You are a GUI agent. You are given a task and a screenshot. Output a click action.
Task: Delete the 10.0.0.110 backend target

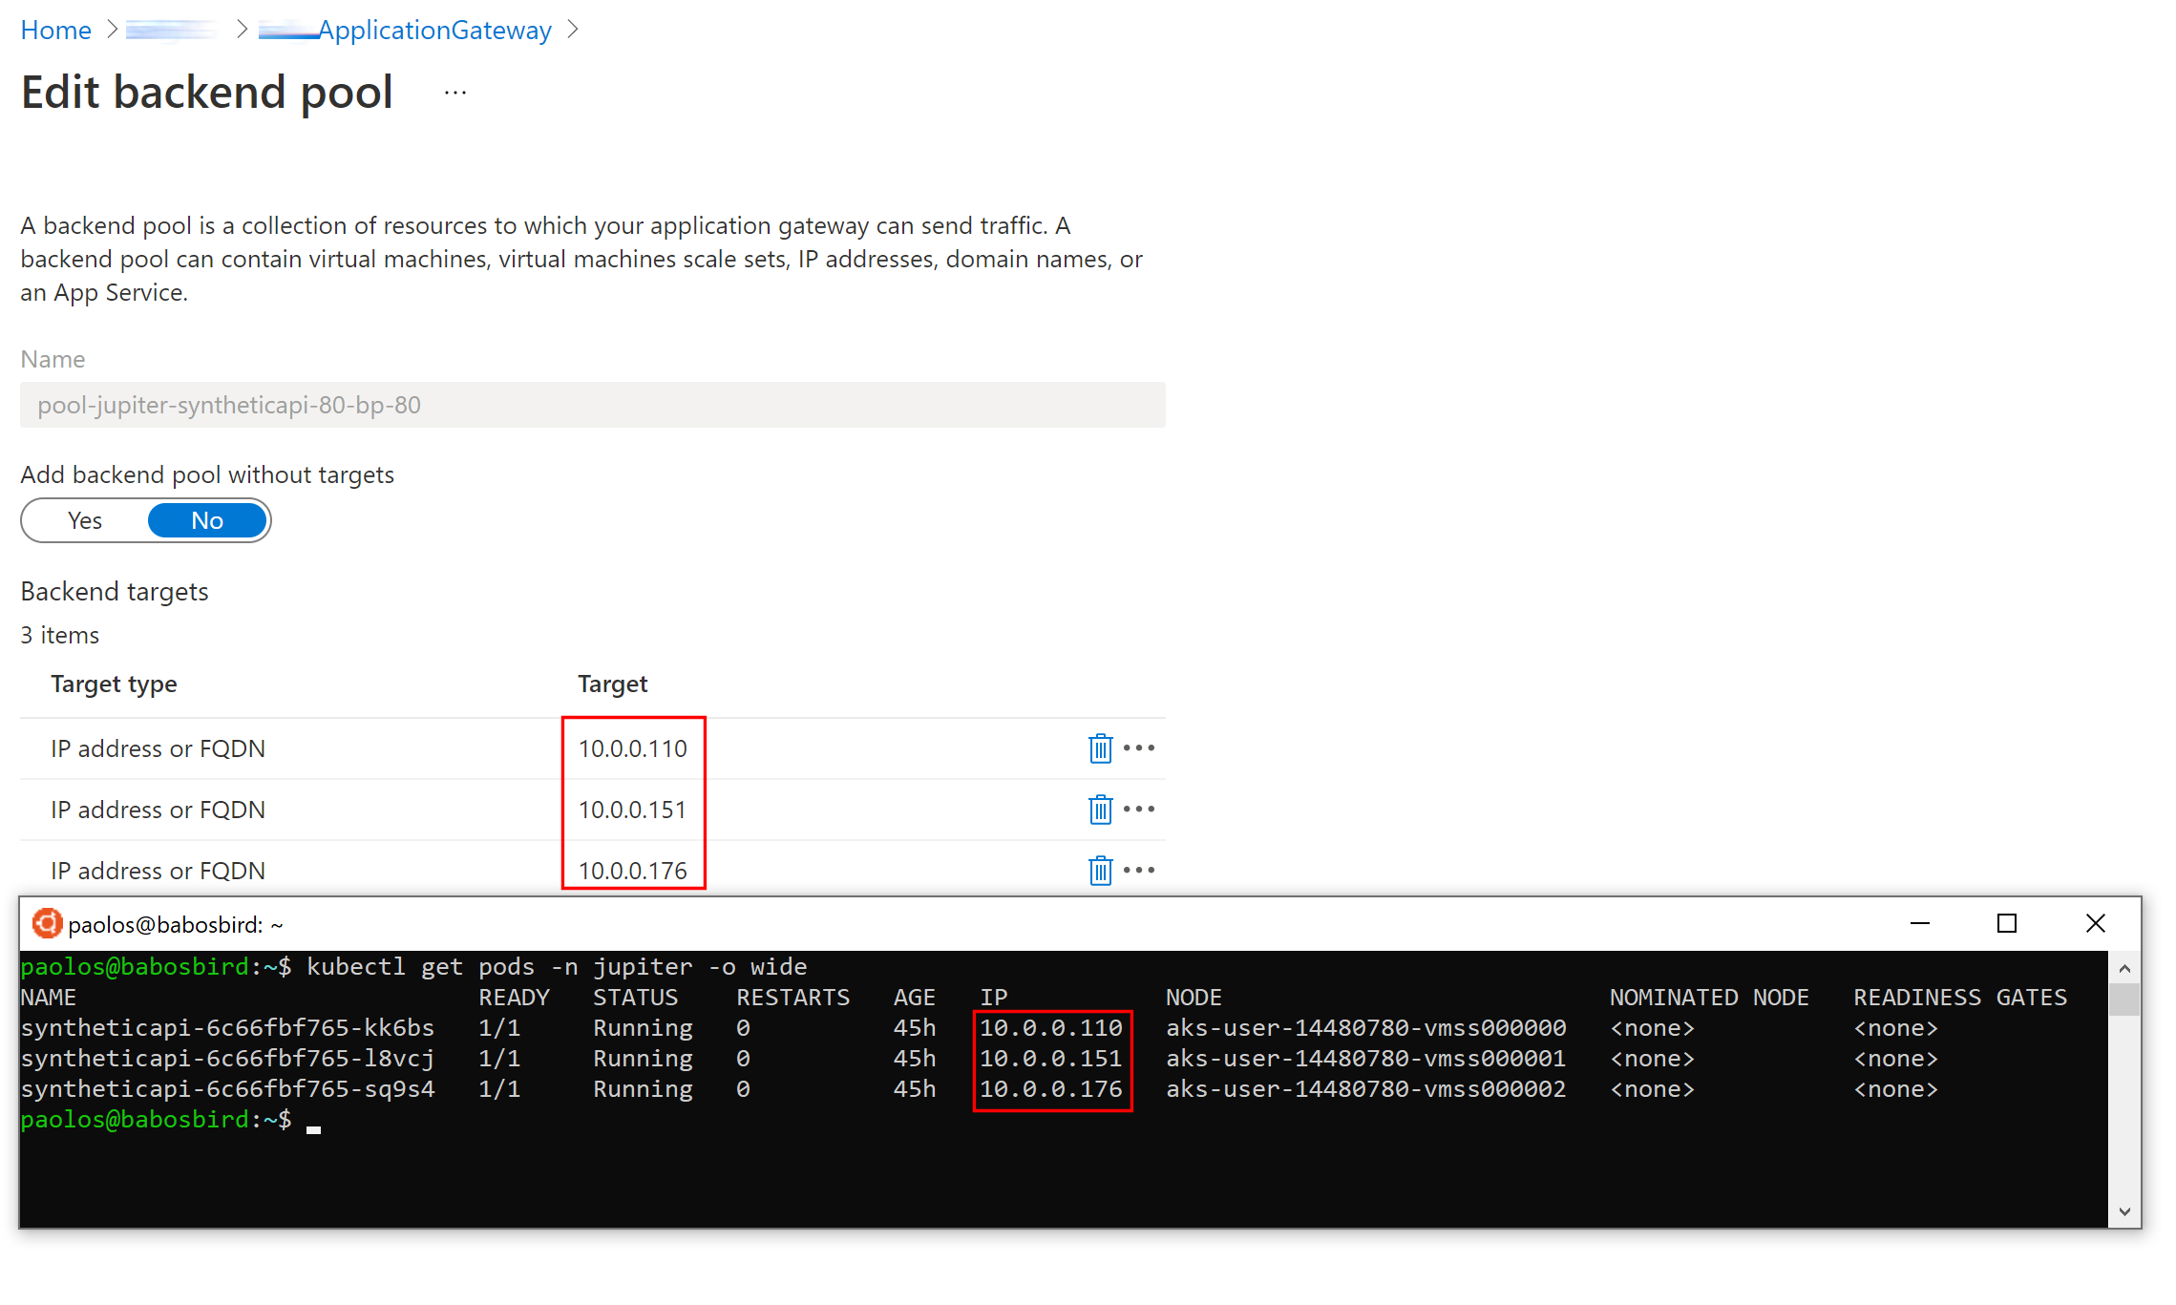1100,748
